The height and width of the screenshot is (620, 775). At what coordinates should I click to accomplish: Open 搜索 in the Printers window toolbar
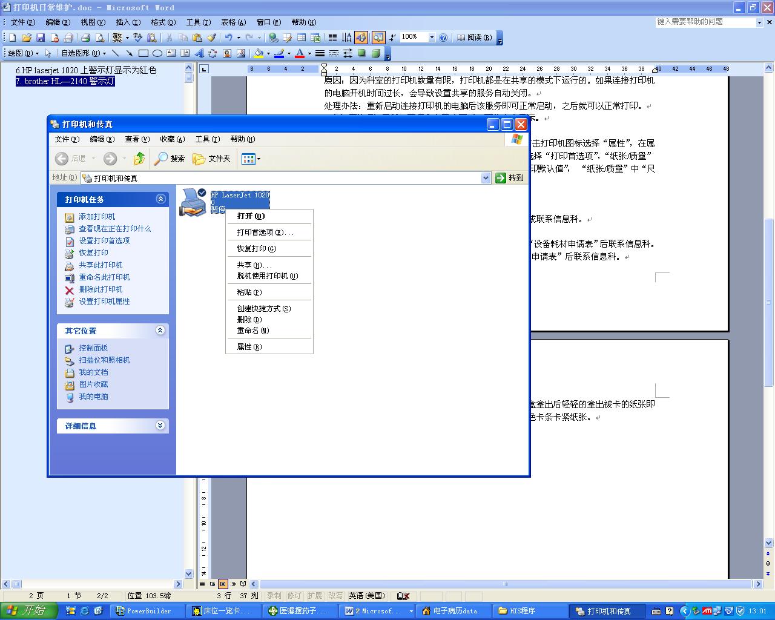[170, 159]
